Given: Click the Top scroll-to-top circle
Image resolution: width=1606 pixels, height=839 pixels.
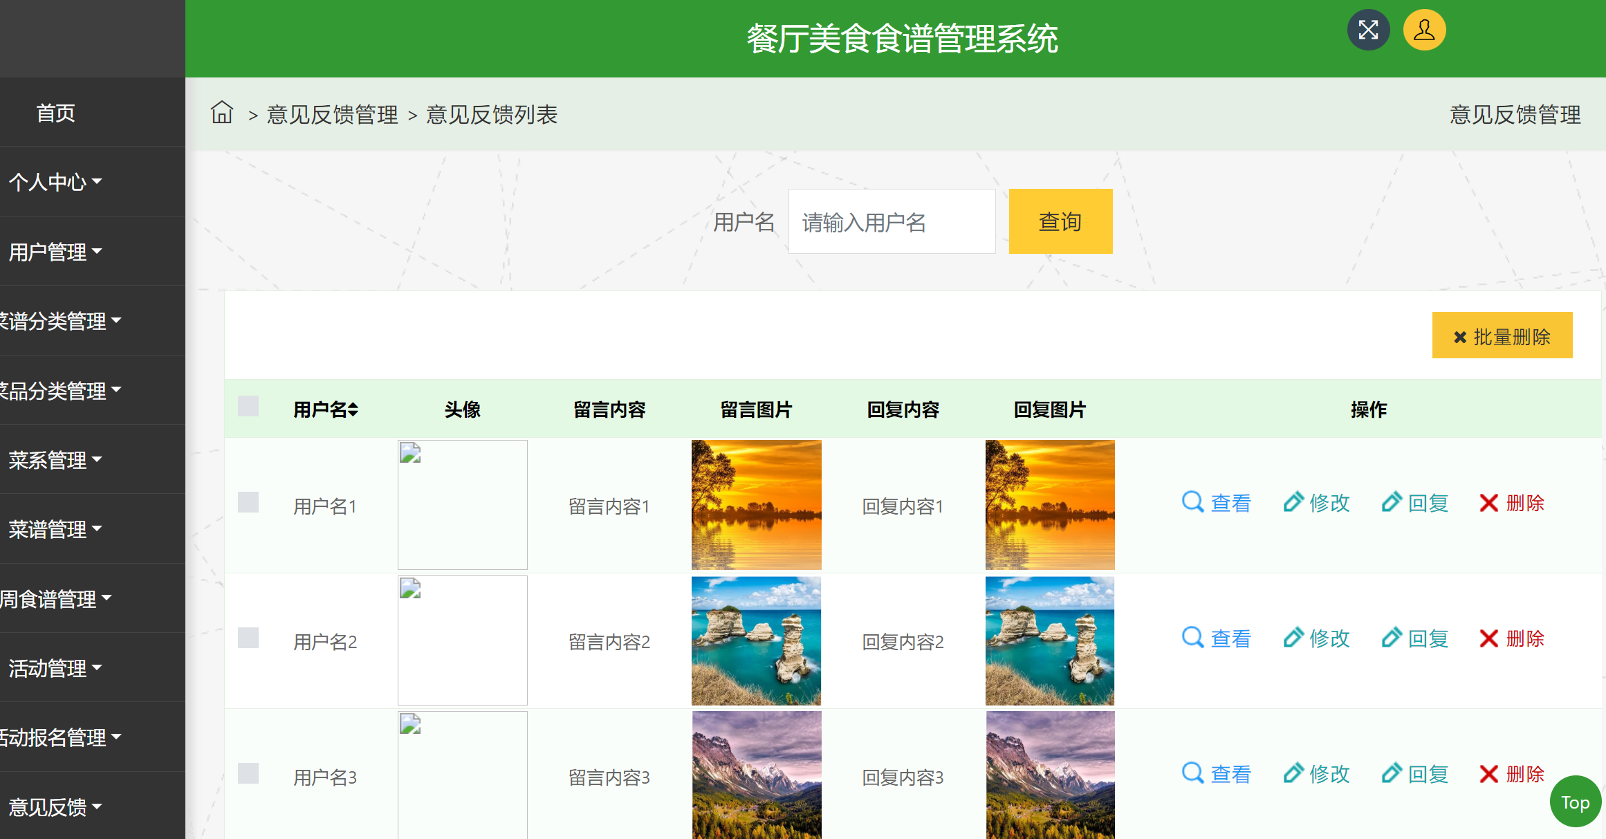Looking at the screenshot, I should click(x=1575, y=802).
